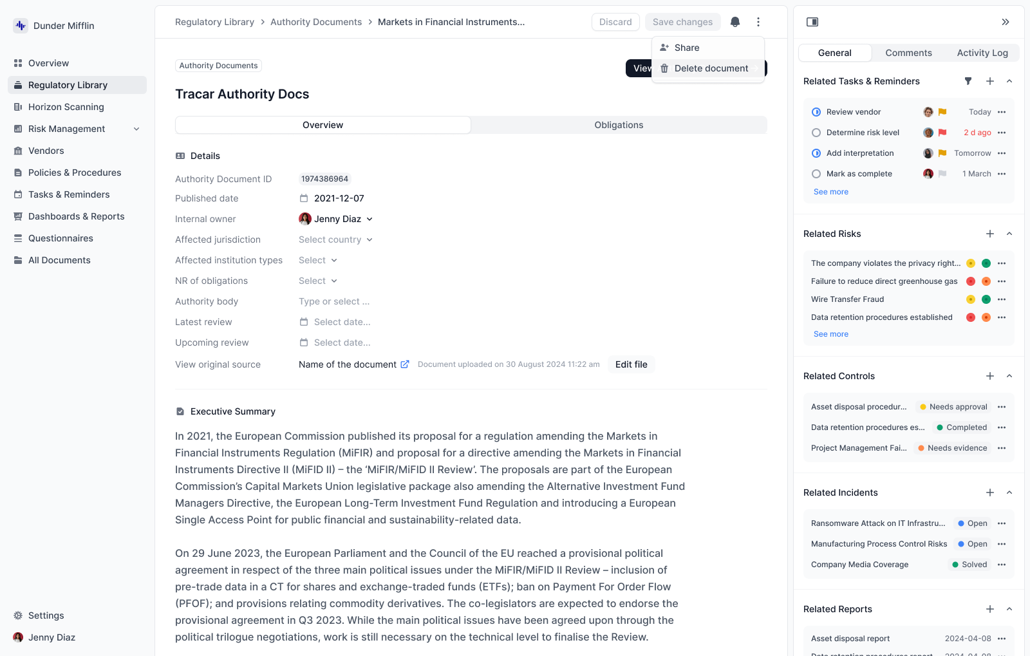The width and height of the screenshot is (1030, 656).
Task: Add a new related incident
Action: [990, 492]
